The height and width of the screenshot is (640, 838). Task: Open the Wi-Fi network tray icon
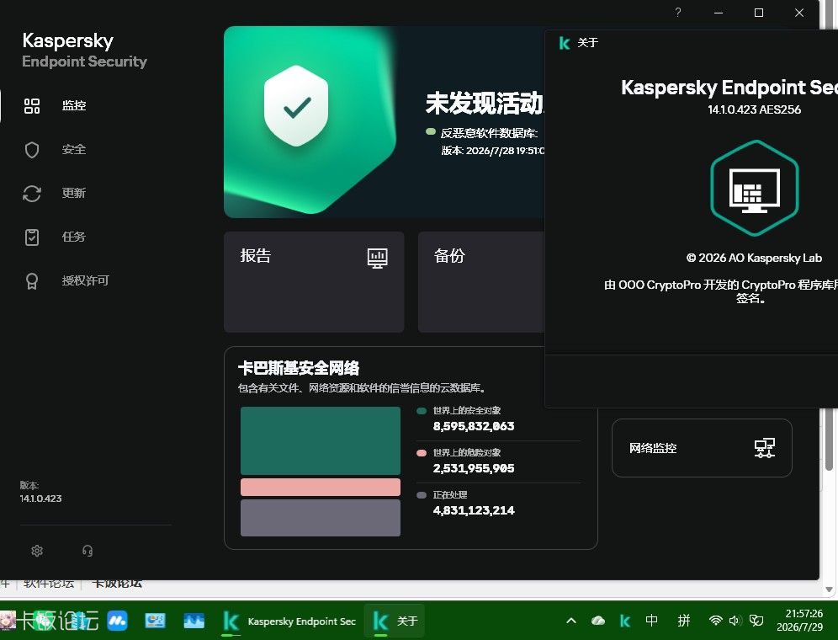coord(716,621)
